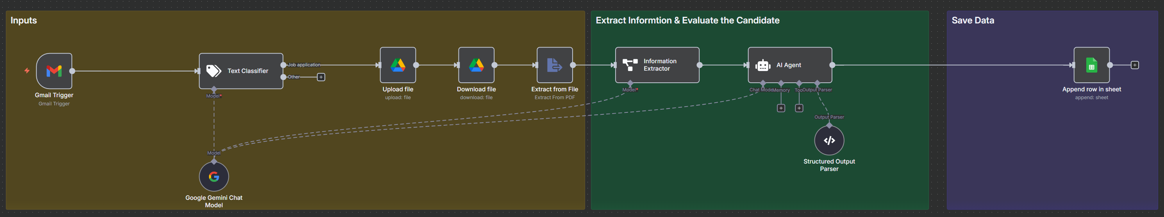Viewport: 1164px width, 217px height.
Task: Click the Download file Google Drive node
Action: tap(476, 65)
